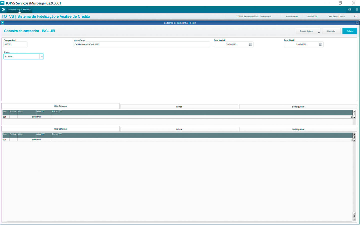
Task: Open the lower Vale Compras tab
Action: [60, 129]
